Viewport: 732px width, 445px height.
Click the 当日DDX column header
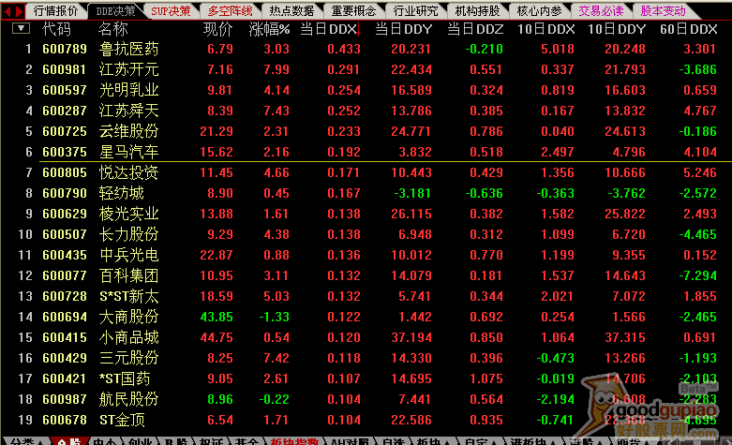point(331,29)
